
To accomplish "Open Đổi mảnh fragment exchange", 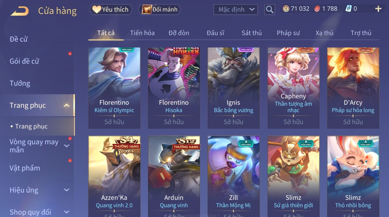I will click(x=159, y=10).
